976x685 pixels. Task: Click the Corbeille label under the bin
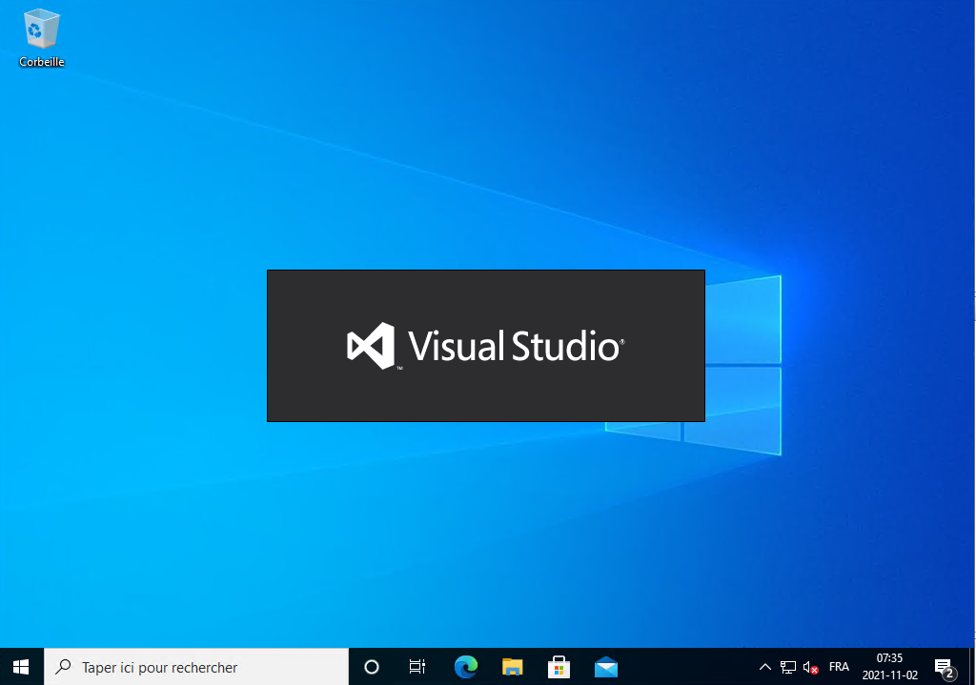(42, 62)
